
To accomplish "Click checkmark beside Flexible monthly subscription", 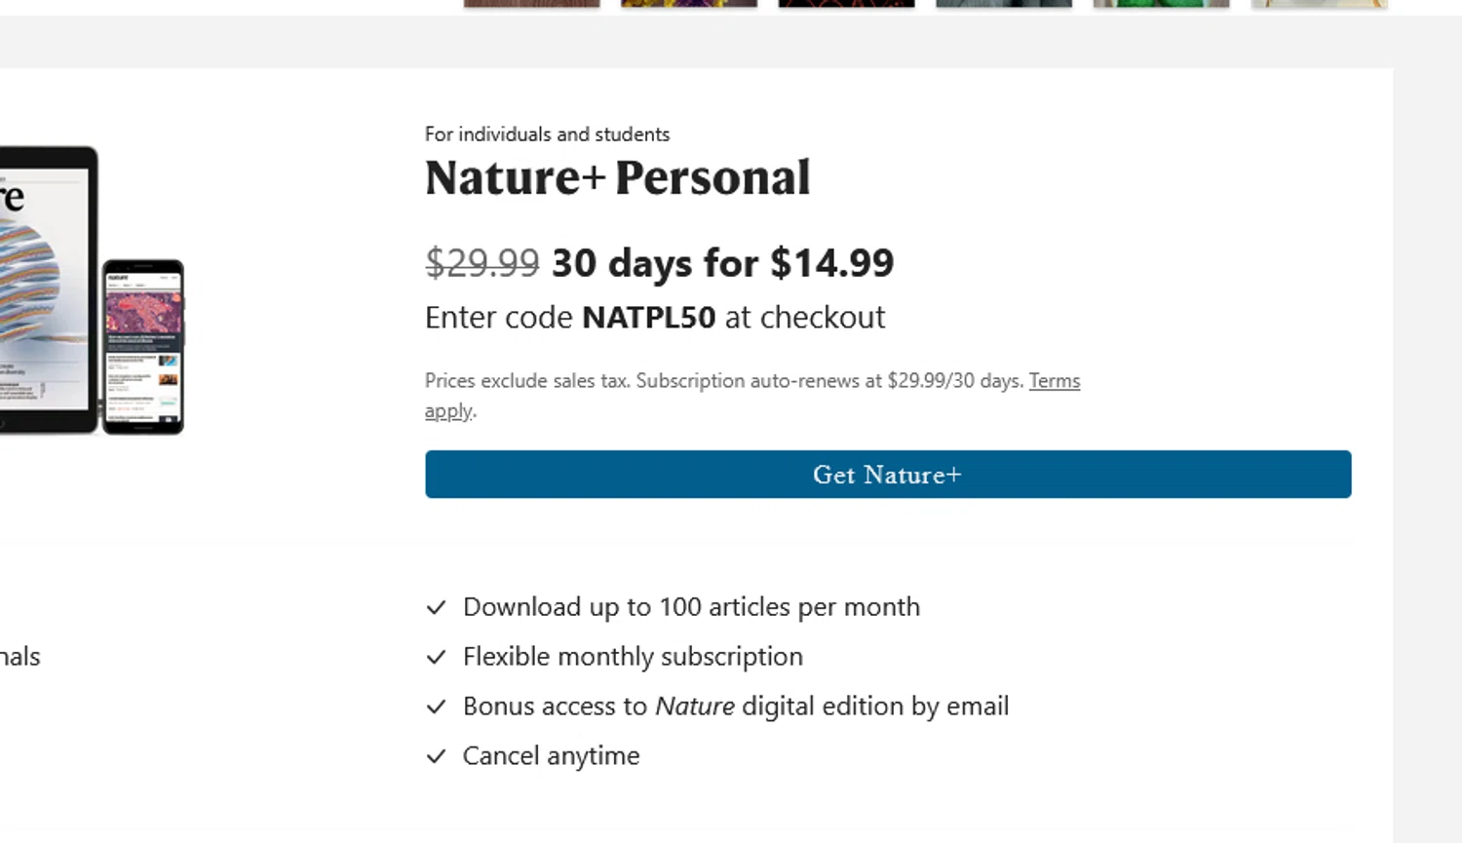I will click(x=436, y=658).
